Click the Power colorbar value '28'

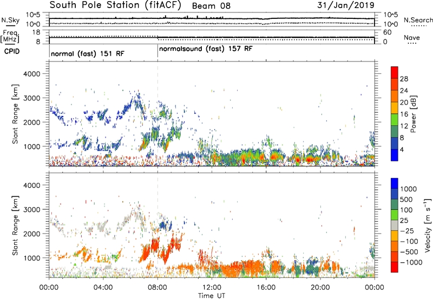404,79
